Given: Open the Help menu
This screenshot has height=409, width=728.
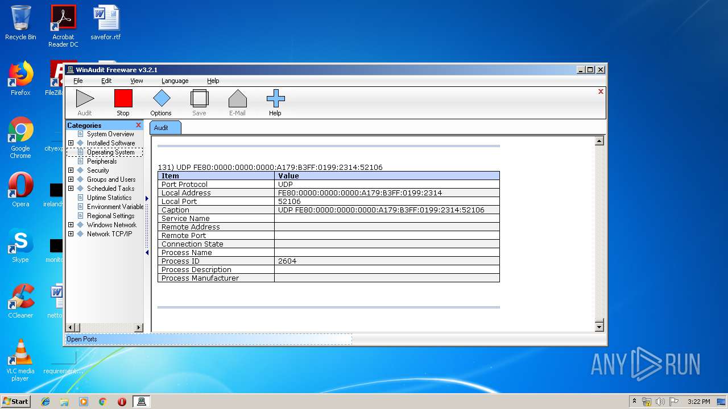Looking at the screenshot, I should click(x=213, y=81).
